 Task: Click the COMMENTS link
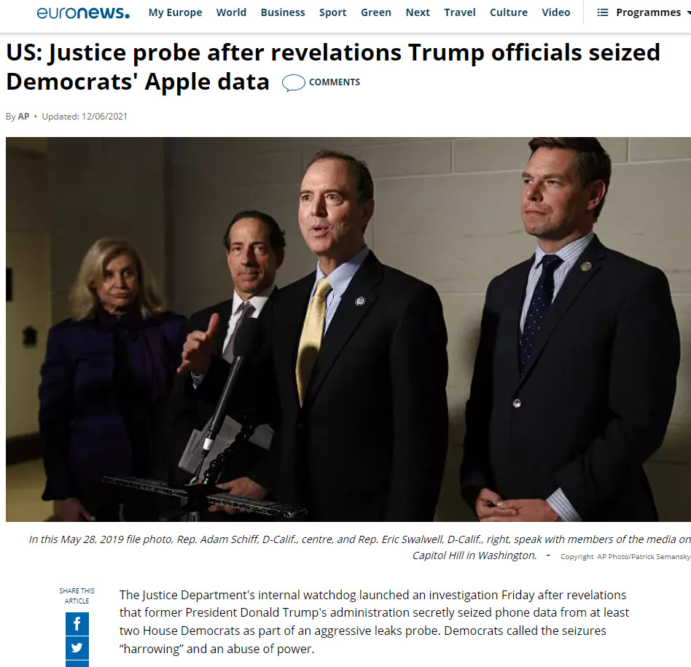(x=335, y=82)
